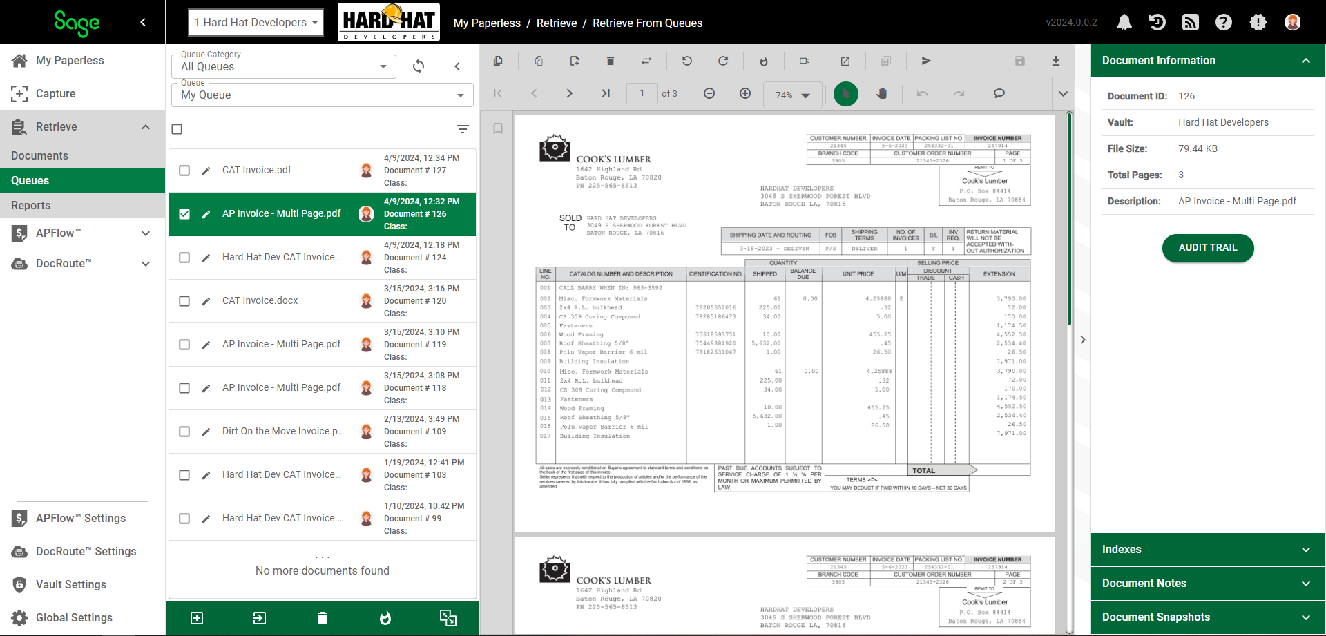Click the trash icon in green bottom bar

point(323,618)
